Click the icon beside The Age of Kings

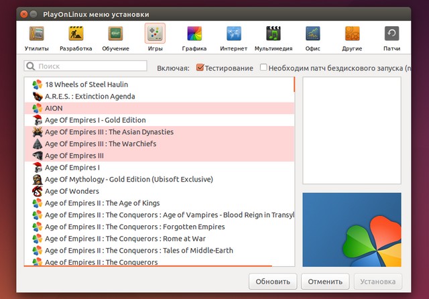[x=38, y=203]
